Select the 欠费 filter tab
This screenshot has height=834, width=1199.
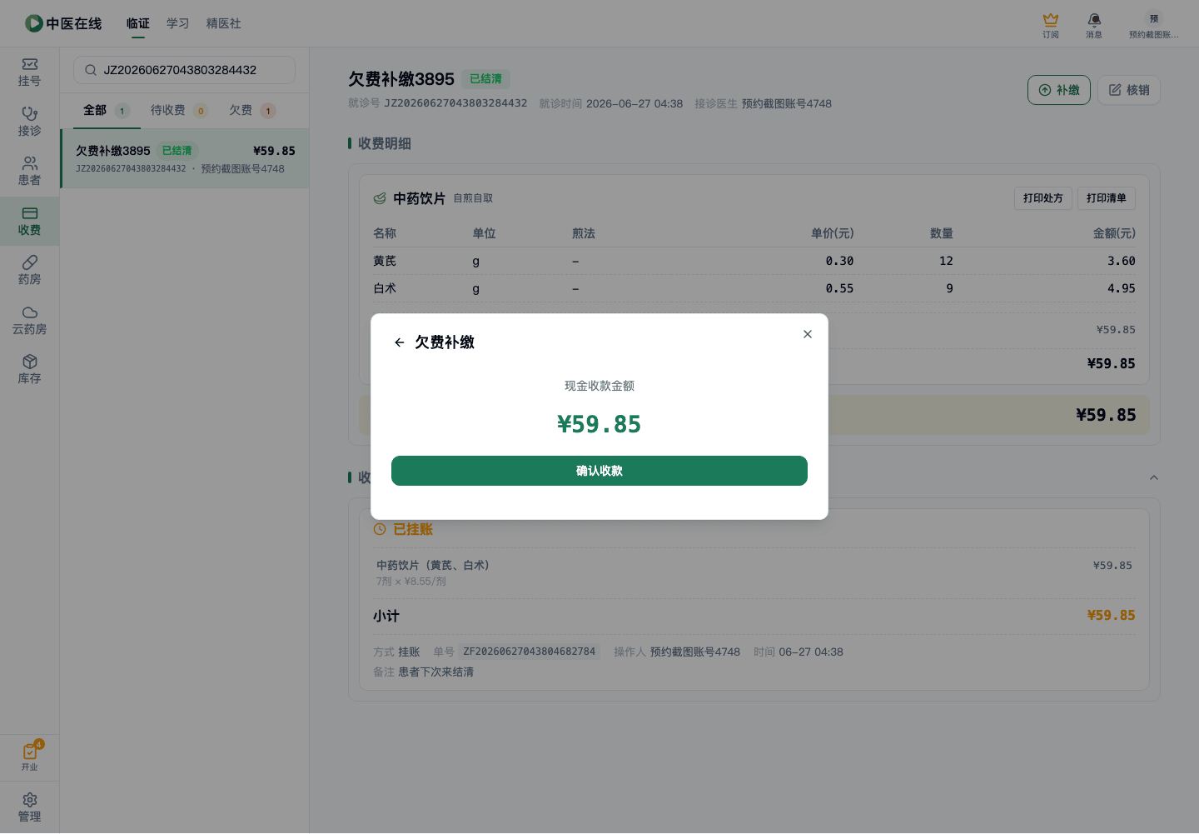pyautogui.click(x=252, y=110)
